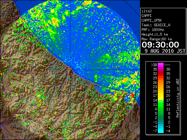The image size is (187, 140).
Task: Click the '-7' legend label
Action: tap(155, 131)
